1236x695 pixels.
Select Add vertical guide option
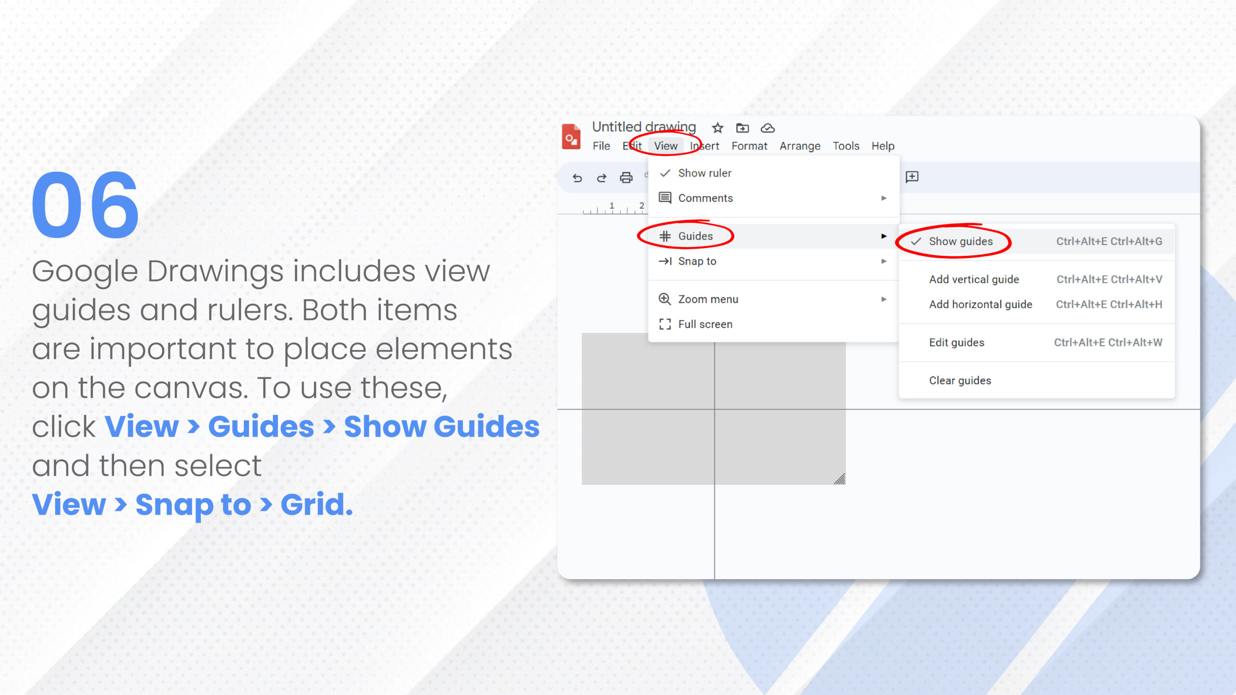pyautogui.click(x=974, y=278)
